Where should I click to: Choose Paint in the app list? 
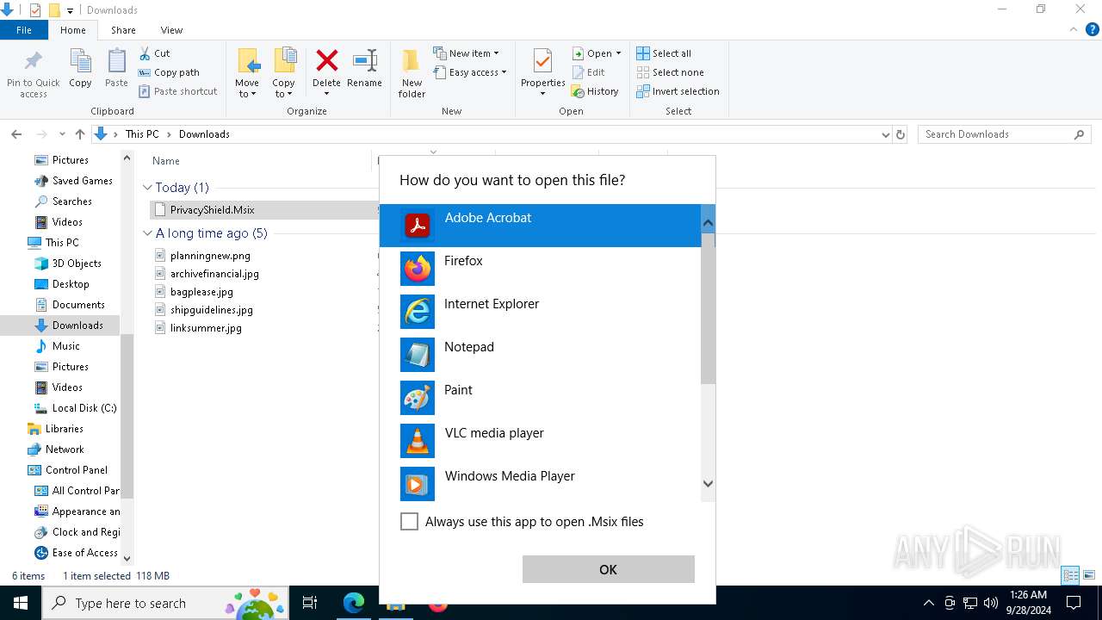[x=540, y=398]
